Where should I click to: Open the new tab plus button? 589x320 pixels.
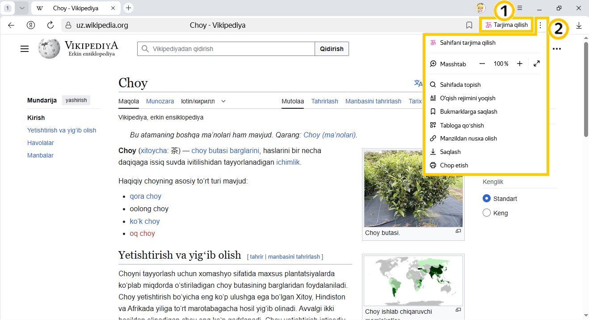128,8
